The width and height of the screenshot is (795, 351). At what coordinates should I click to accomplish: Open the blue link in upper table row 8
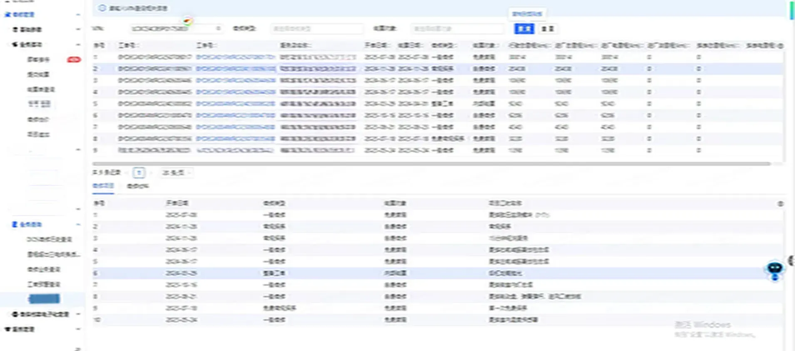[236, 139]
